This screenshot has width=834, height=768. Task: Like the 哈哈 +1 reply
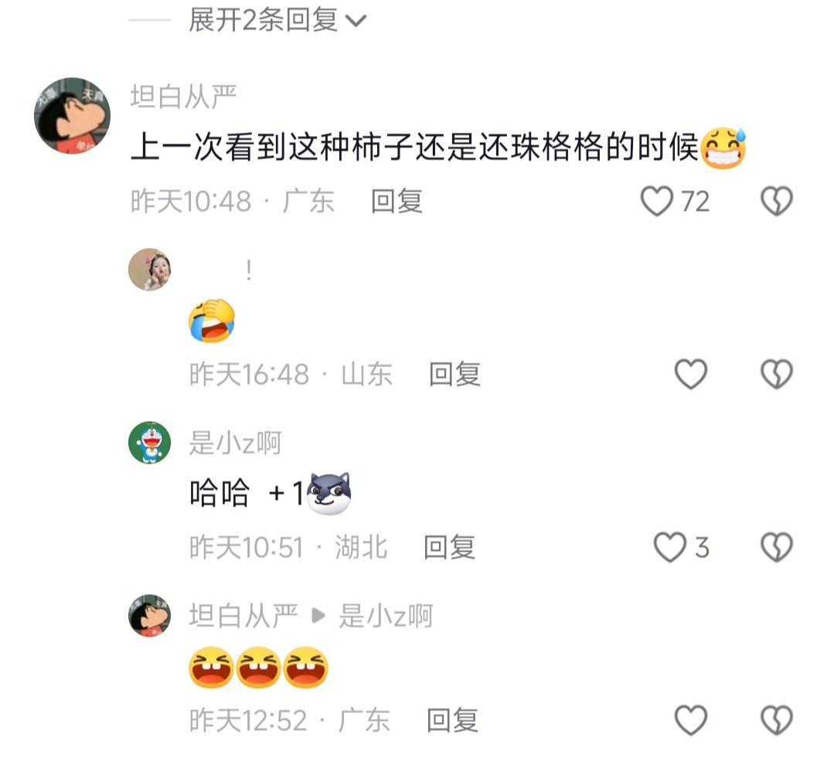[669, 547]
